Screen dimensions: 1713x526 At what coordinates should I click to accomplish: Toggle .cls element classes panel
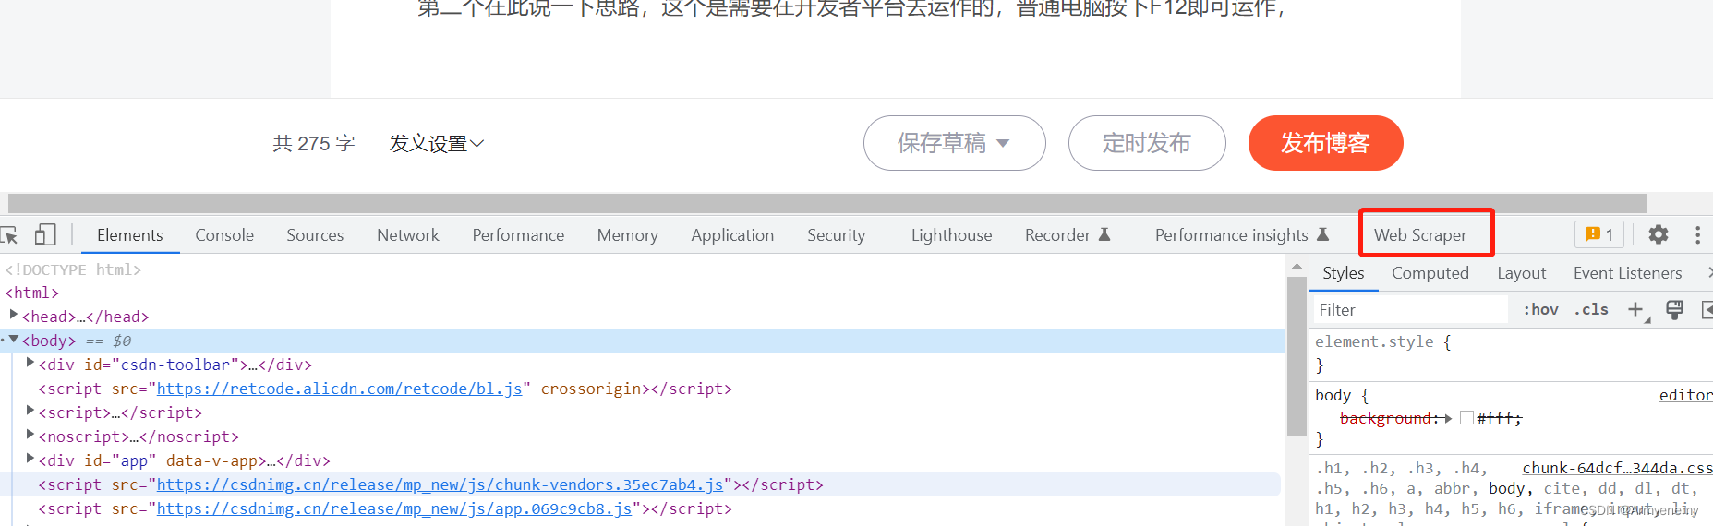pyautogui.click(x=1591, y=309)
